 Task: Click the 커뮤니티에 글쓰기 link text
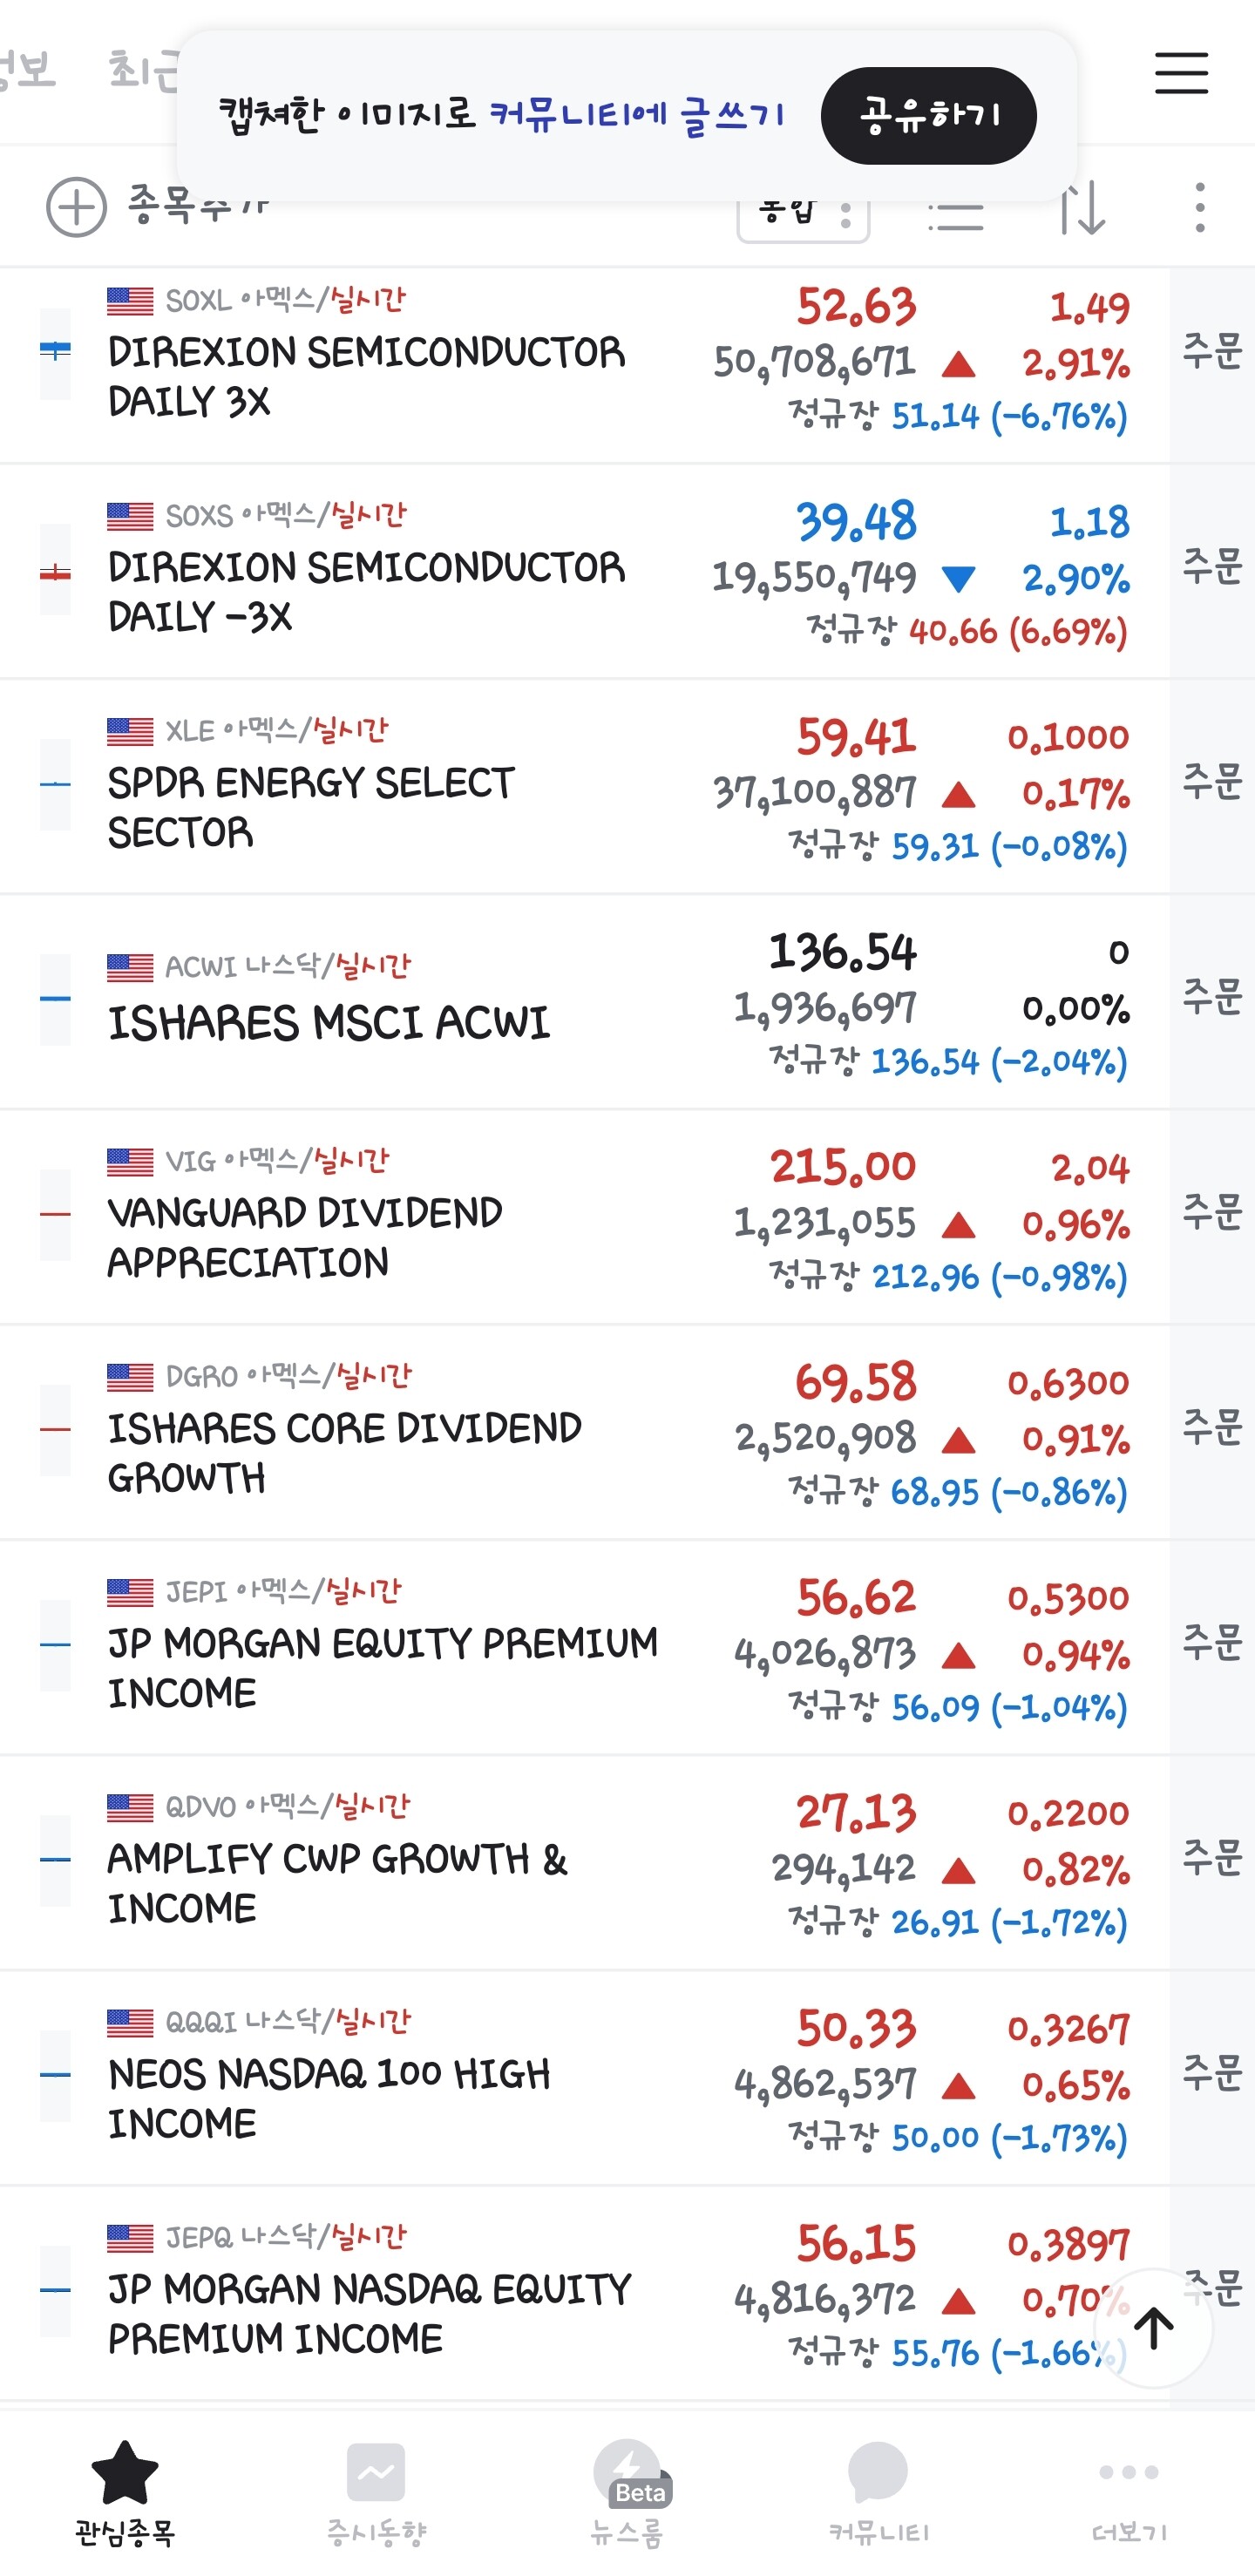click(636, 115)
